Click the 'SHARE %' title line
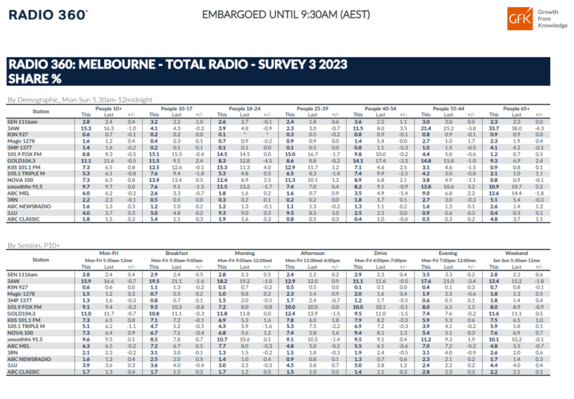The image size is (574, 399). click(x=34, y=79)
